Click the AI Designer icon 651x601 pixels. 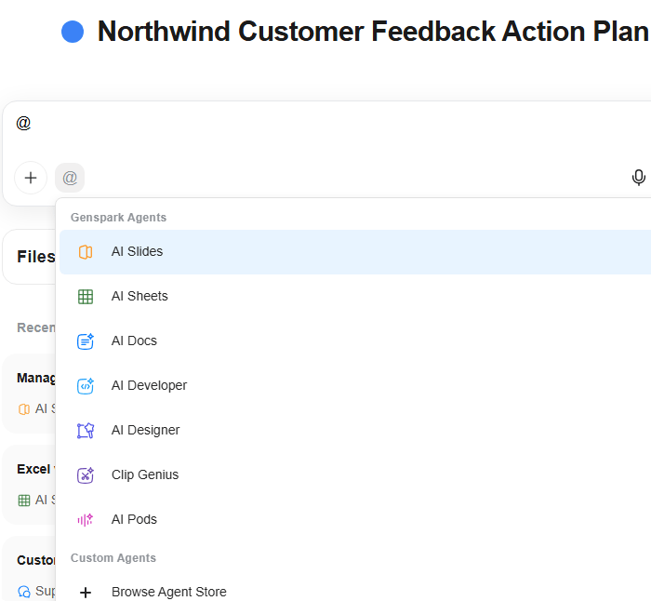86,431
